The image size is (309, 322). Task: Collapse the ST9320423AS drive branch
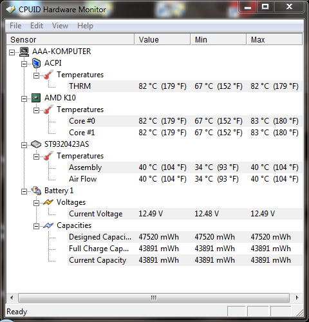click(24, 145)
